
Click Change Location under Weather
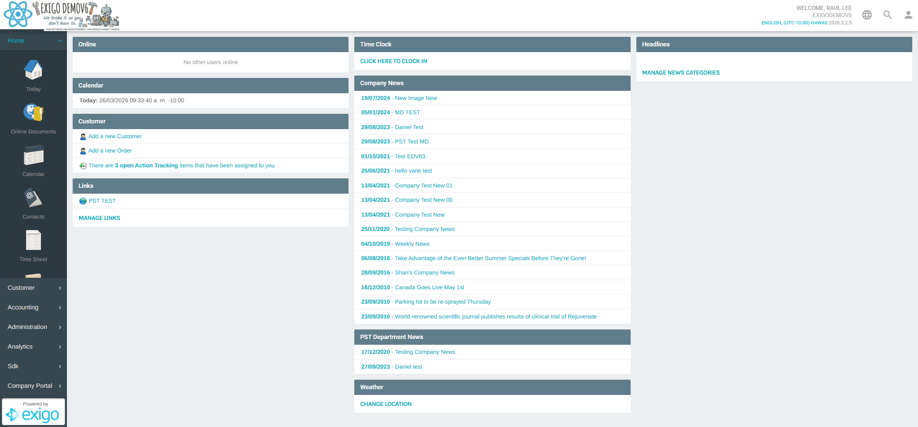[385, 404]
